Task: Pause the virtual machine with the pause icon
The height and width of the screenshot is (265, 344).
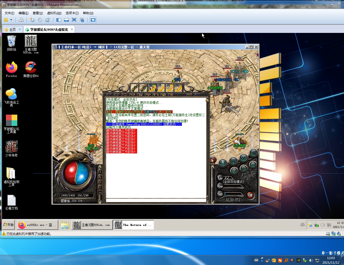Action: [x=6, y=20]
